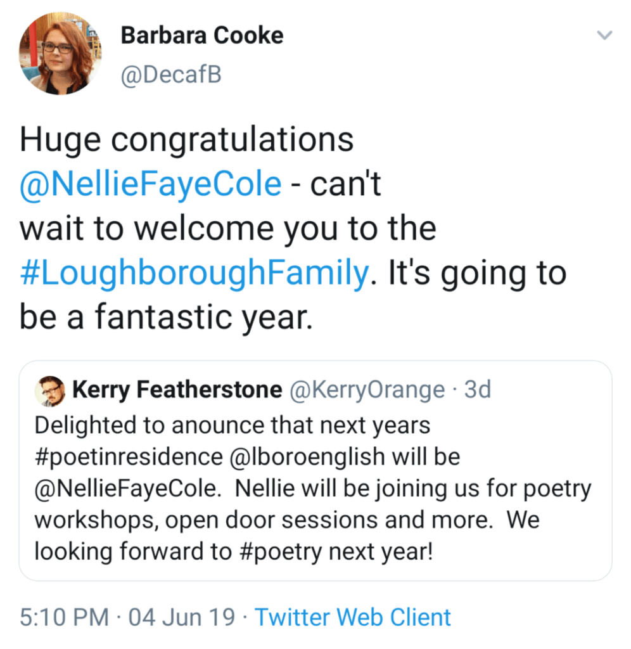Open Barbara Cooke's profile via display name

pyautogui.click(x=202, y=36)
